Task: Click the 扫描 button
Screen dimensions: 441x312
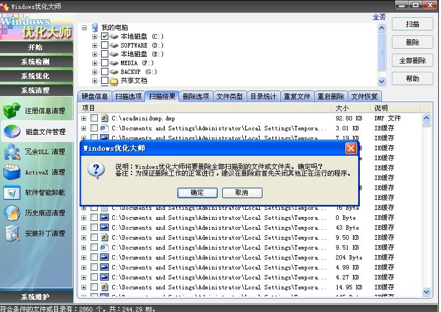Action: click(412, 24)
